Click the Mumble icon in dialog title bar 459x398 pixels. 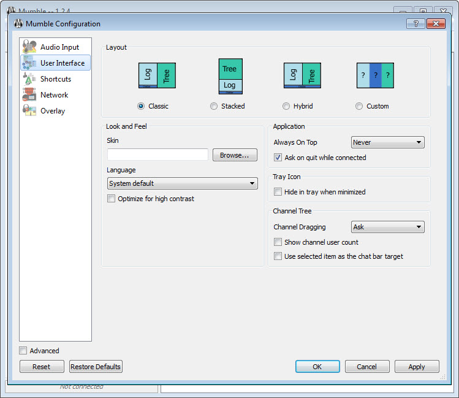click(x=18, y=24)
